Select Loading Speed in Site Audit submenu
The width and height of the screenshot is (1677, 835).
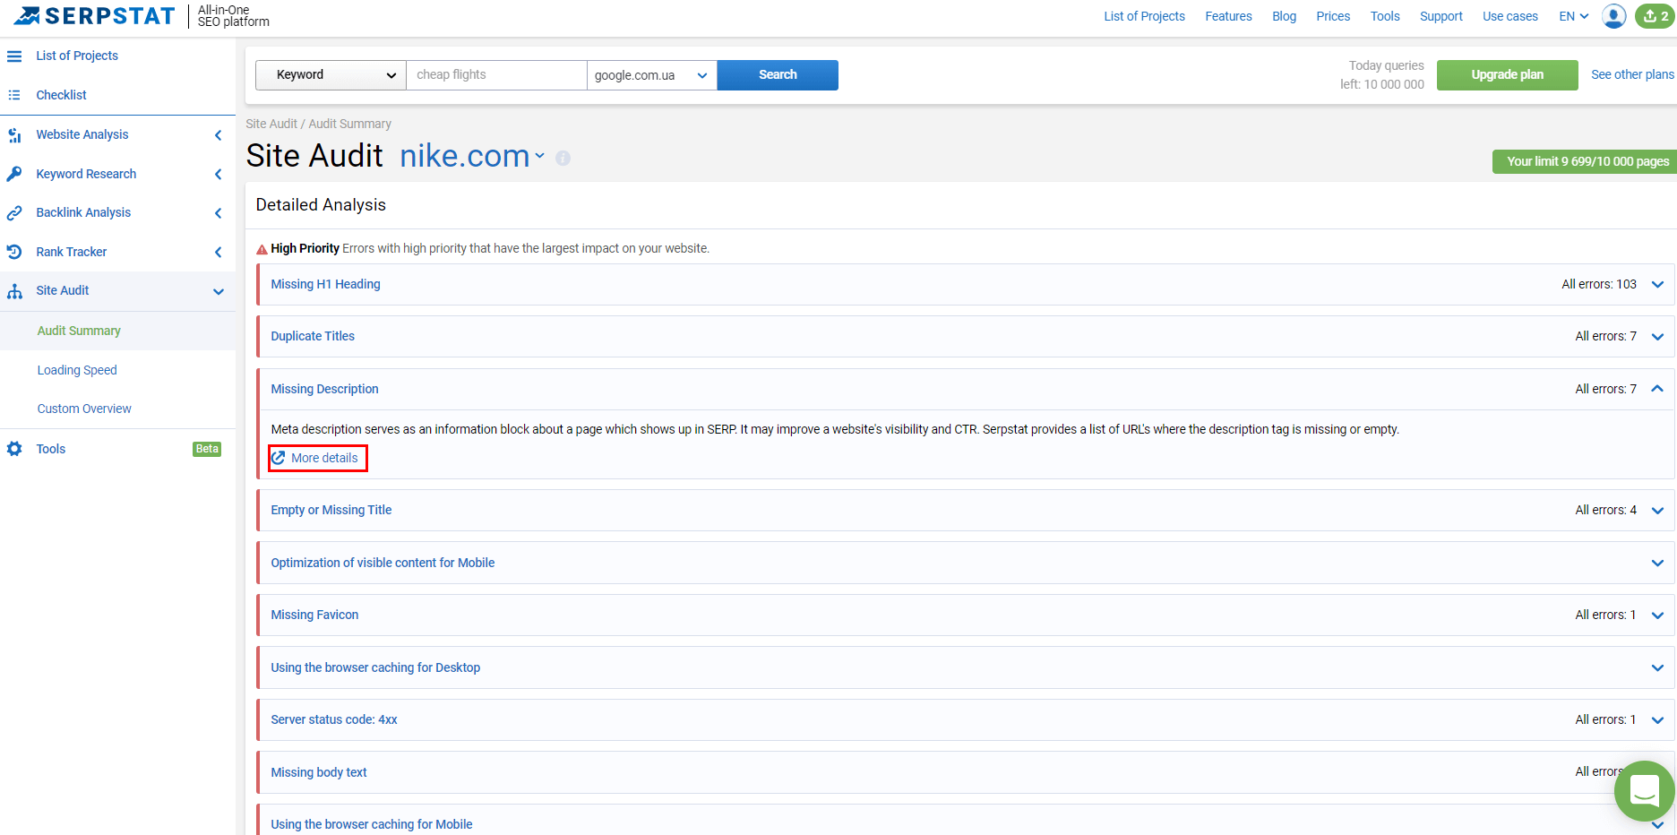77,370
